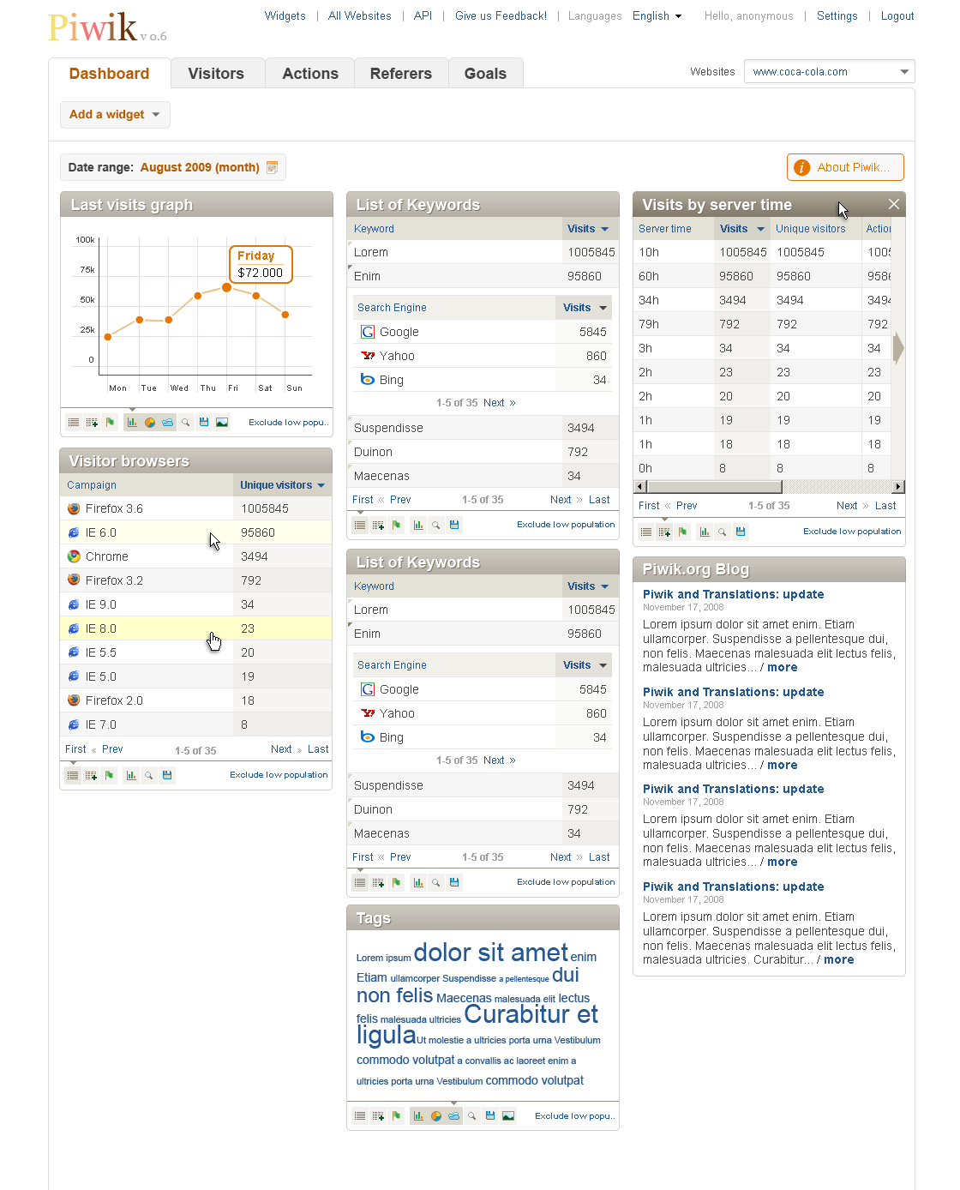Toggle Exclude low population in Visitor browsers
Image resolution: width=960 pixels, height=1190 pixels.
click(x=279, y=775)
